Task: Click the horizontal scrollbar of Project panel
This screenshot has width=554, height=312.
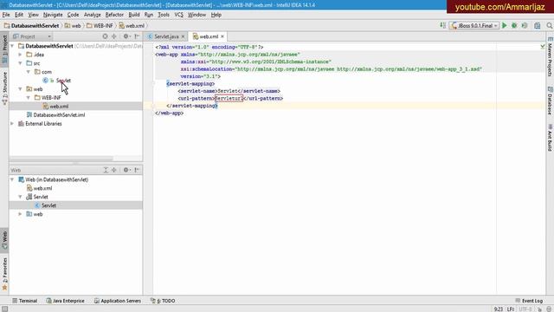Action: [x=61, y=158]
